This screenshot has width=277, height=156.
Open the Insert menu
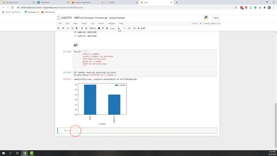tap(84, 23)
